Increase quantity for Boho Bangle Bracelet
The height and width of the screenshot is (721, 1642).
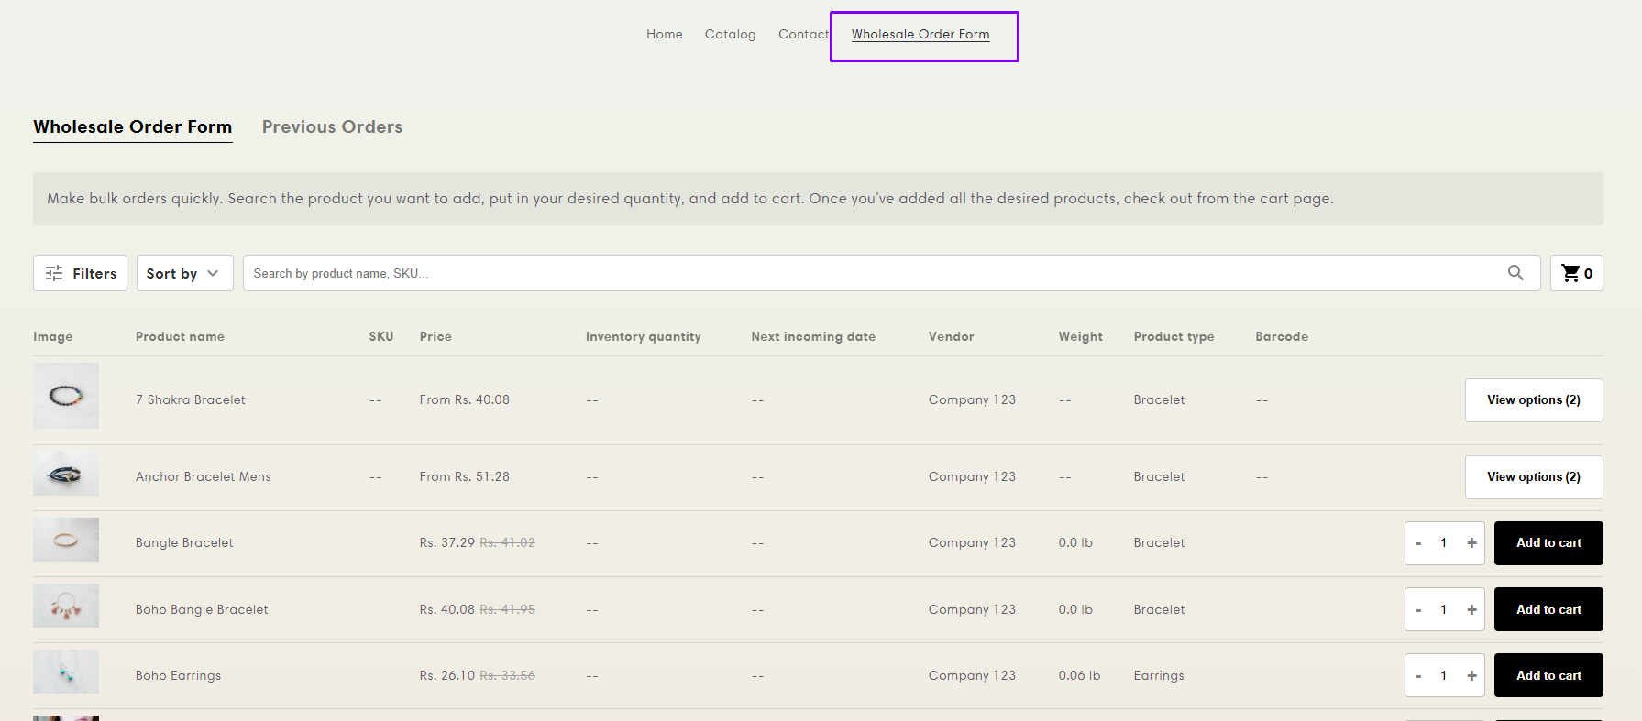click(x=1471, y=609)
